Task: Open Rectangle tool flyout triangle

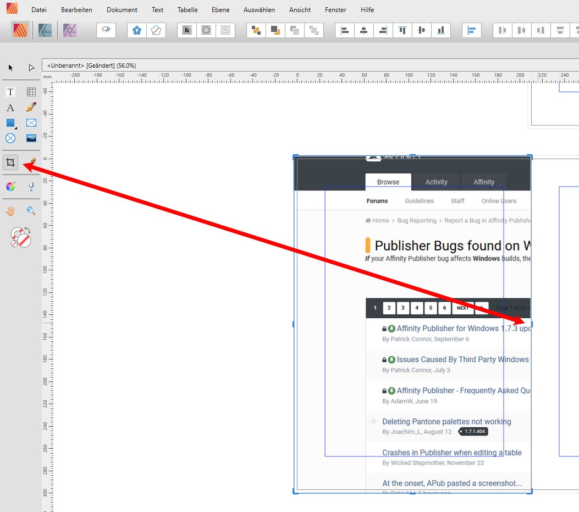Action: (x=15, y=128)
